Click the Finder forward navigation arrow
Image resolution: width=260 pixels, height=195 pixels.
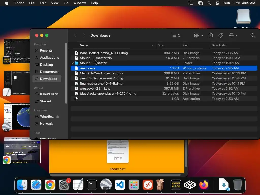pyautogui.click(x=84, y=35)
